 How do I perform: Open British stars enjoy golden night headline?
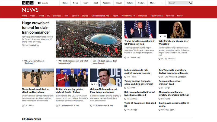(69, 91)
